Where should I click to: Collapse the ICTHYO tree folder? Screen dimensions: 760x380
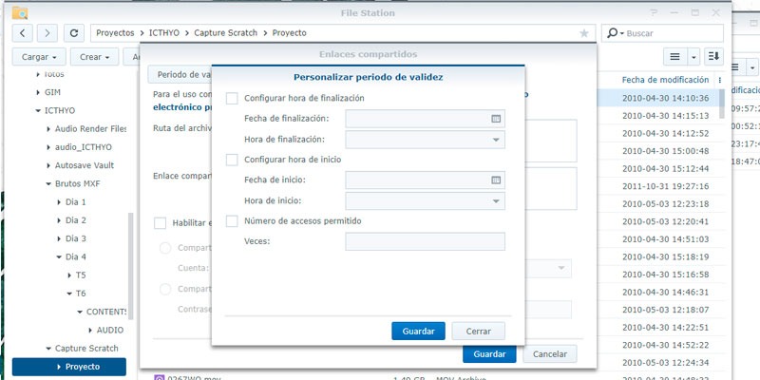(x=38, y=110)
